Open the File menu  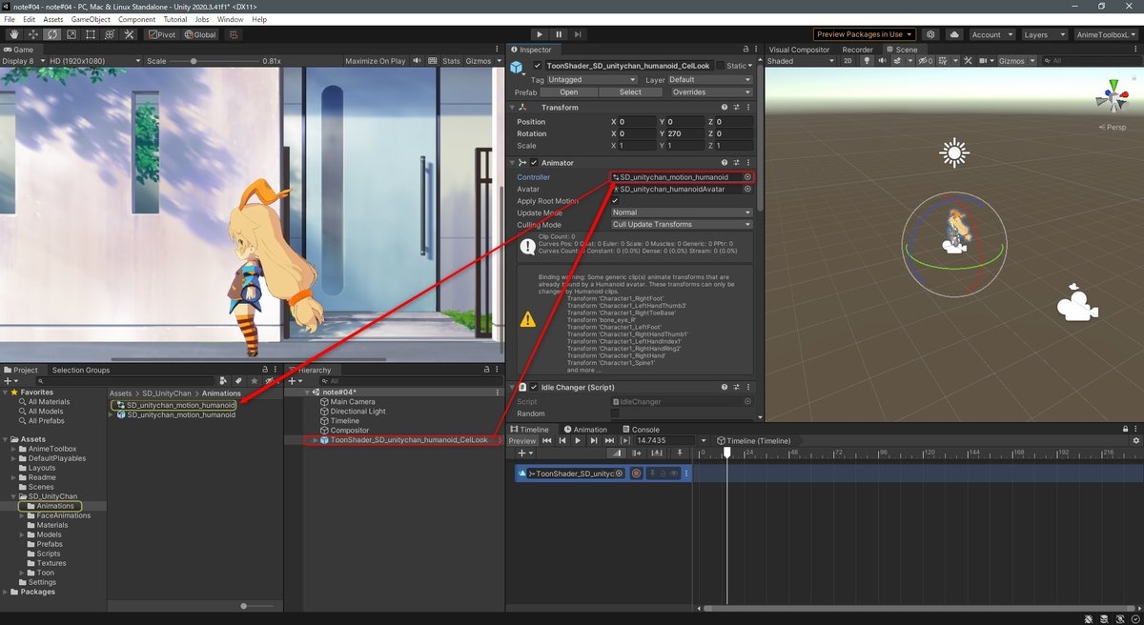click(10, 19)
